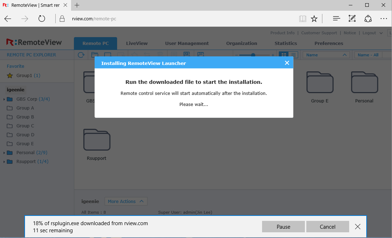Click the RemoteView logo
Viewport: 392px width, 238px height.
coord(34,42)
